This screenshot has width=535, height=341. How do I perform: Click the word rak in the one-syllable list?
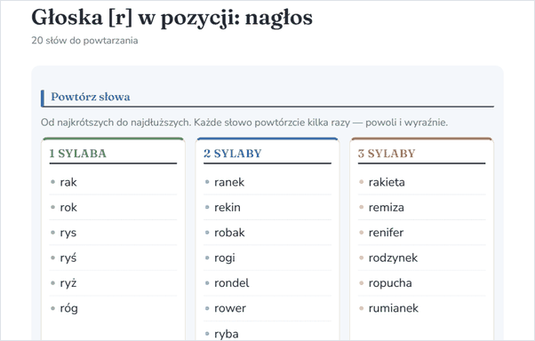point(68,182)
